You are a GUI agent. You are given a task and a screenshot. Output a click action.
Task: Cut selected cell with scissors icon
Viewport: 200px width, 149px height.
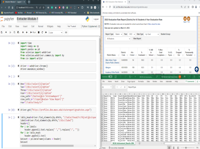11,33
